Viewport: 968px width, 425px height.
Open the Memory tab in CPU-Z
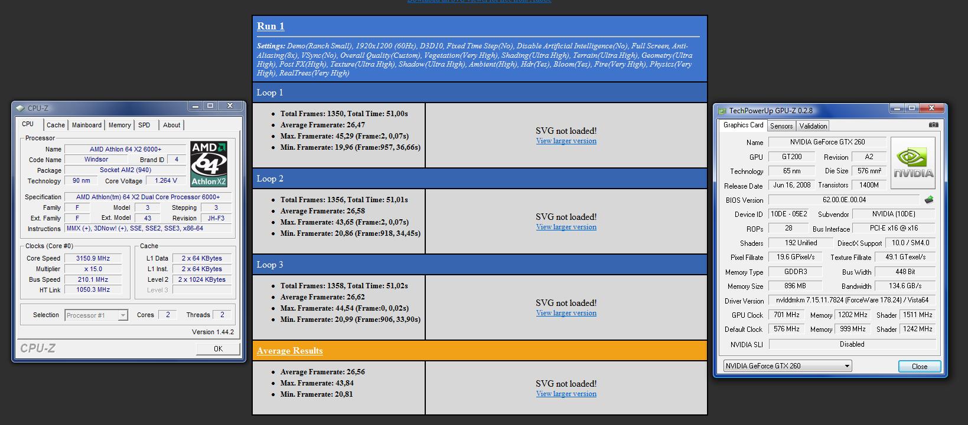point(120,125)
